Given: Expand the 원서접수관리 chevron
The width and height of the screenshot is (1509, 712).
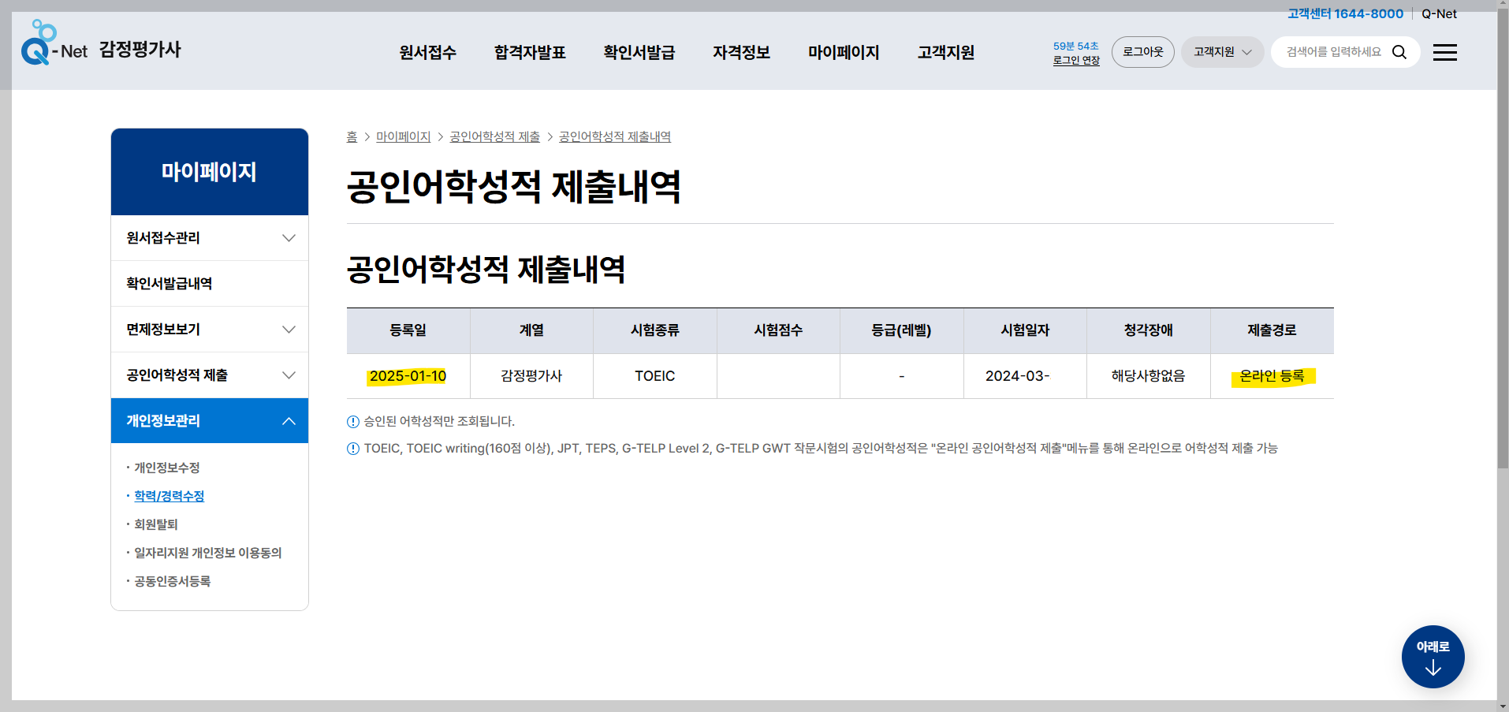Looking at the screenshot, I should [289, 238].
